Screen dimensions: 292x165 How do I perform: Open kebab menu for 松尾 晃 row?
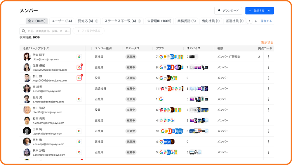[x=269, y=99]
